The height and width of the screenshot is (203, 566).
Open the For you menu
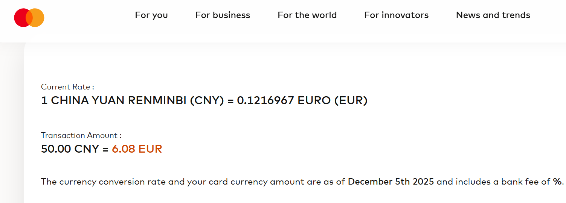pyautogui.click(x=151, y=15)
